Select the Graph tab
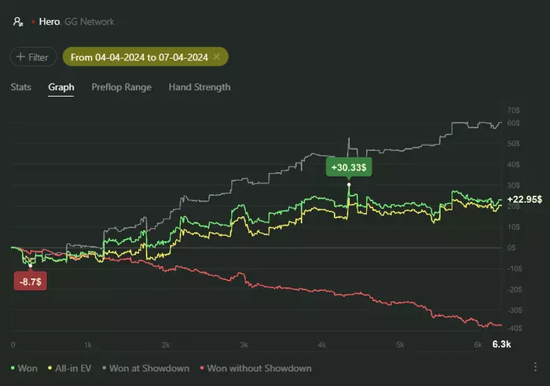The image size is (550, 386). tap(61, 87)
